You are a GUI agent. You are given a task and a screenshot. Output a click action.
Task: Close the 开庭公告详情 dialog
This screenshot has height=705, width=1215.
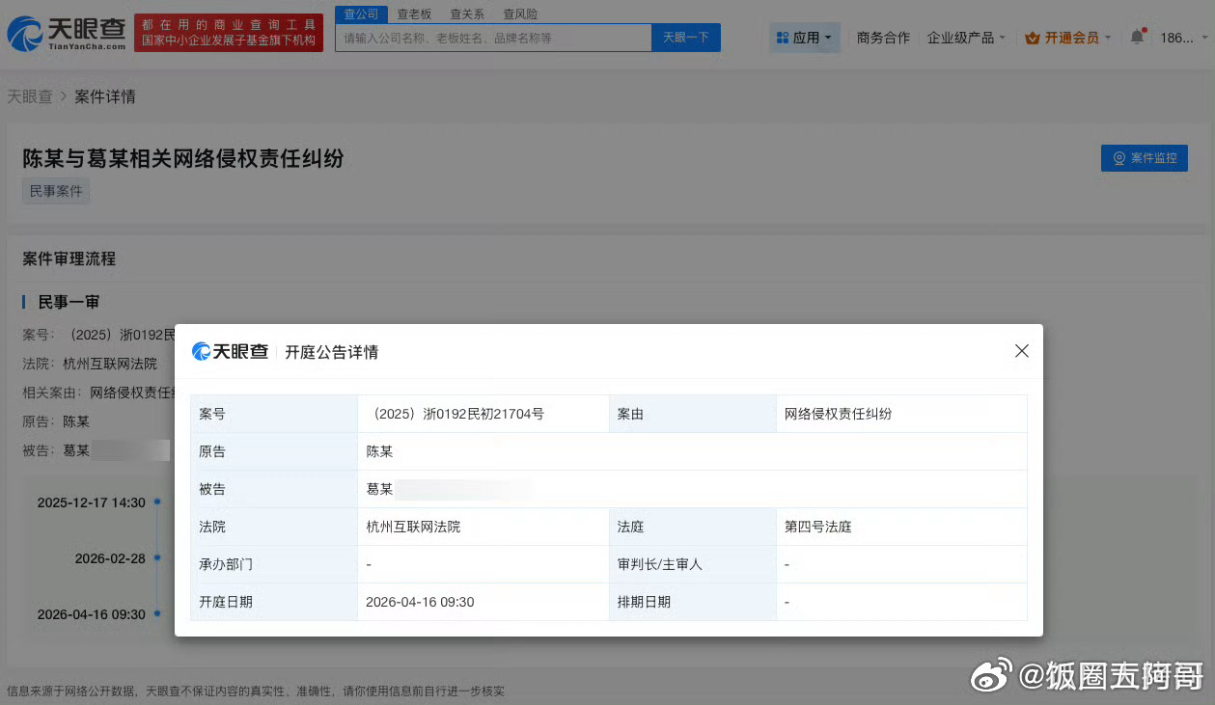click(1021, 351)
